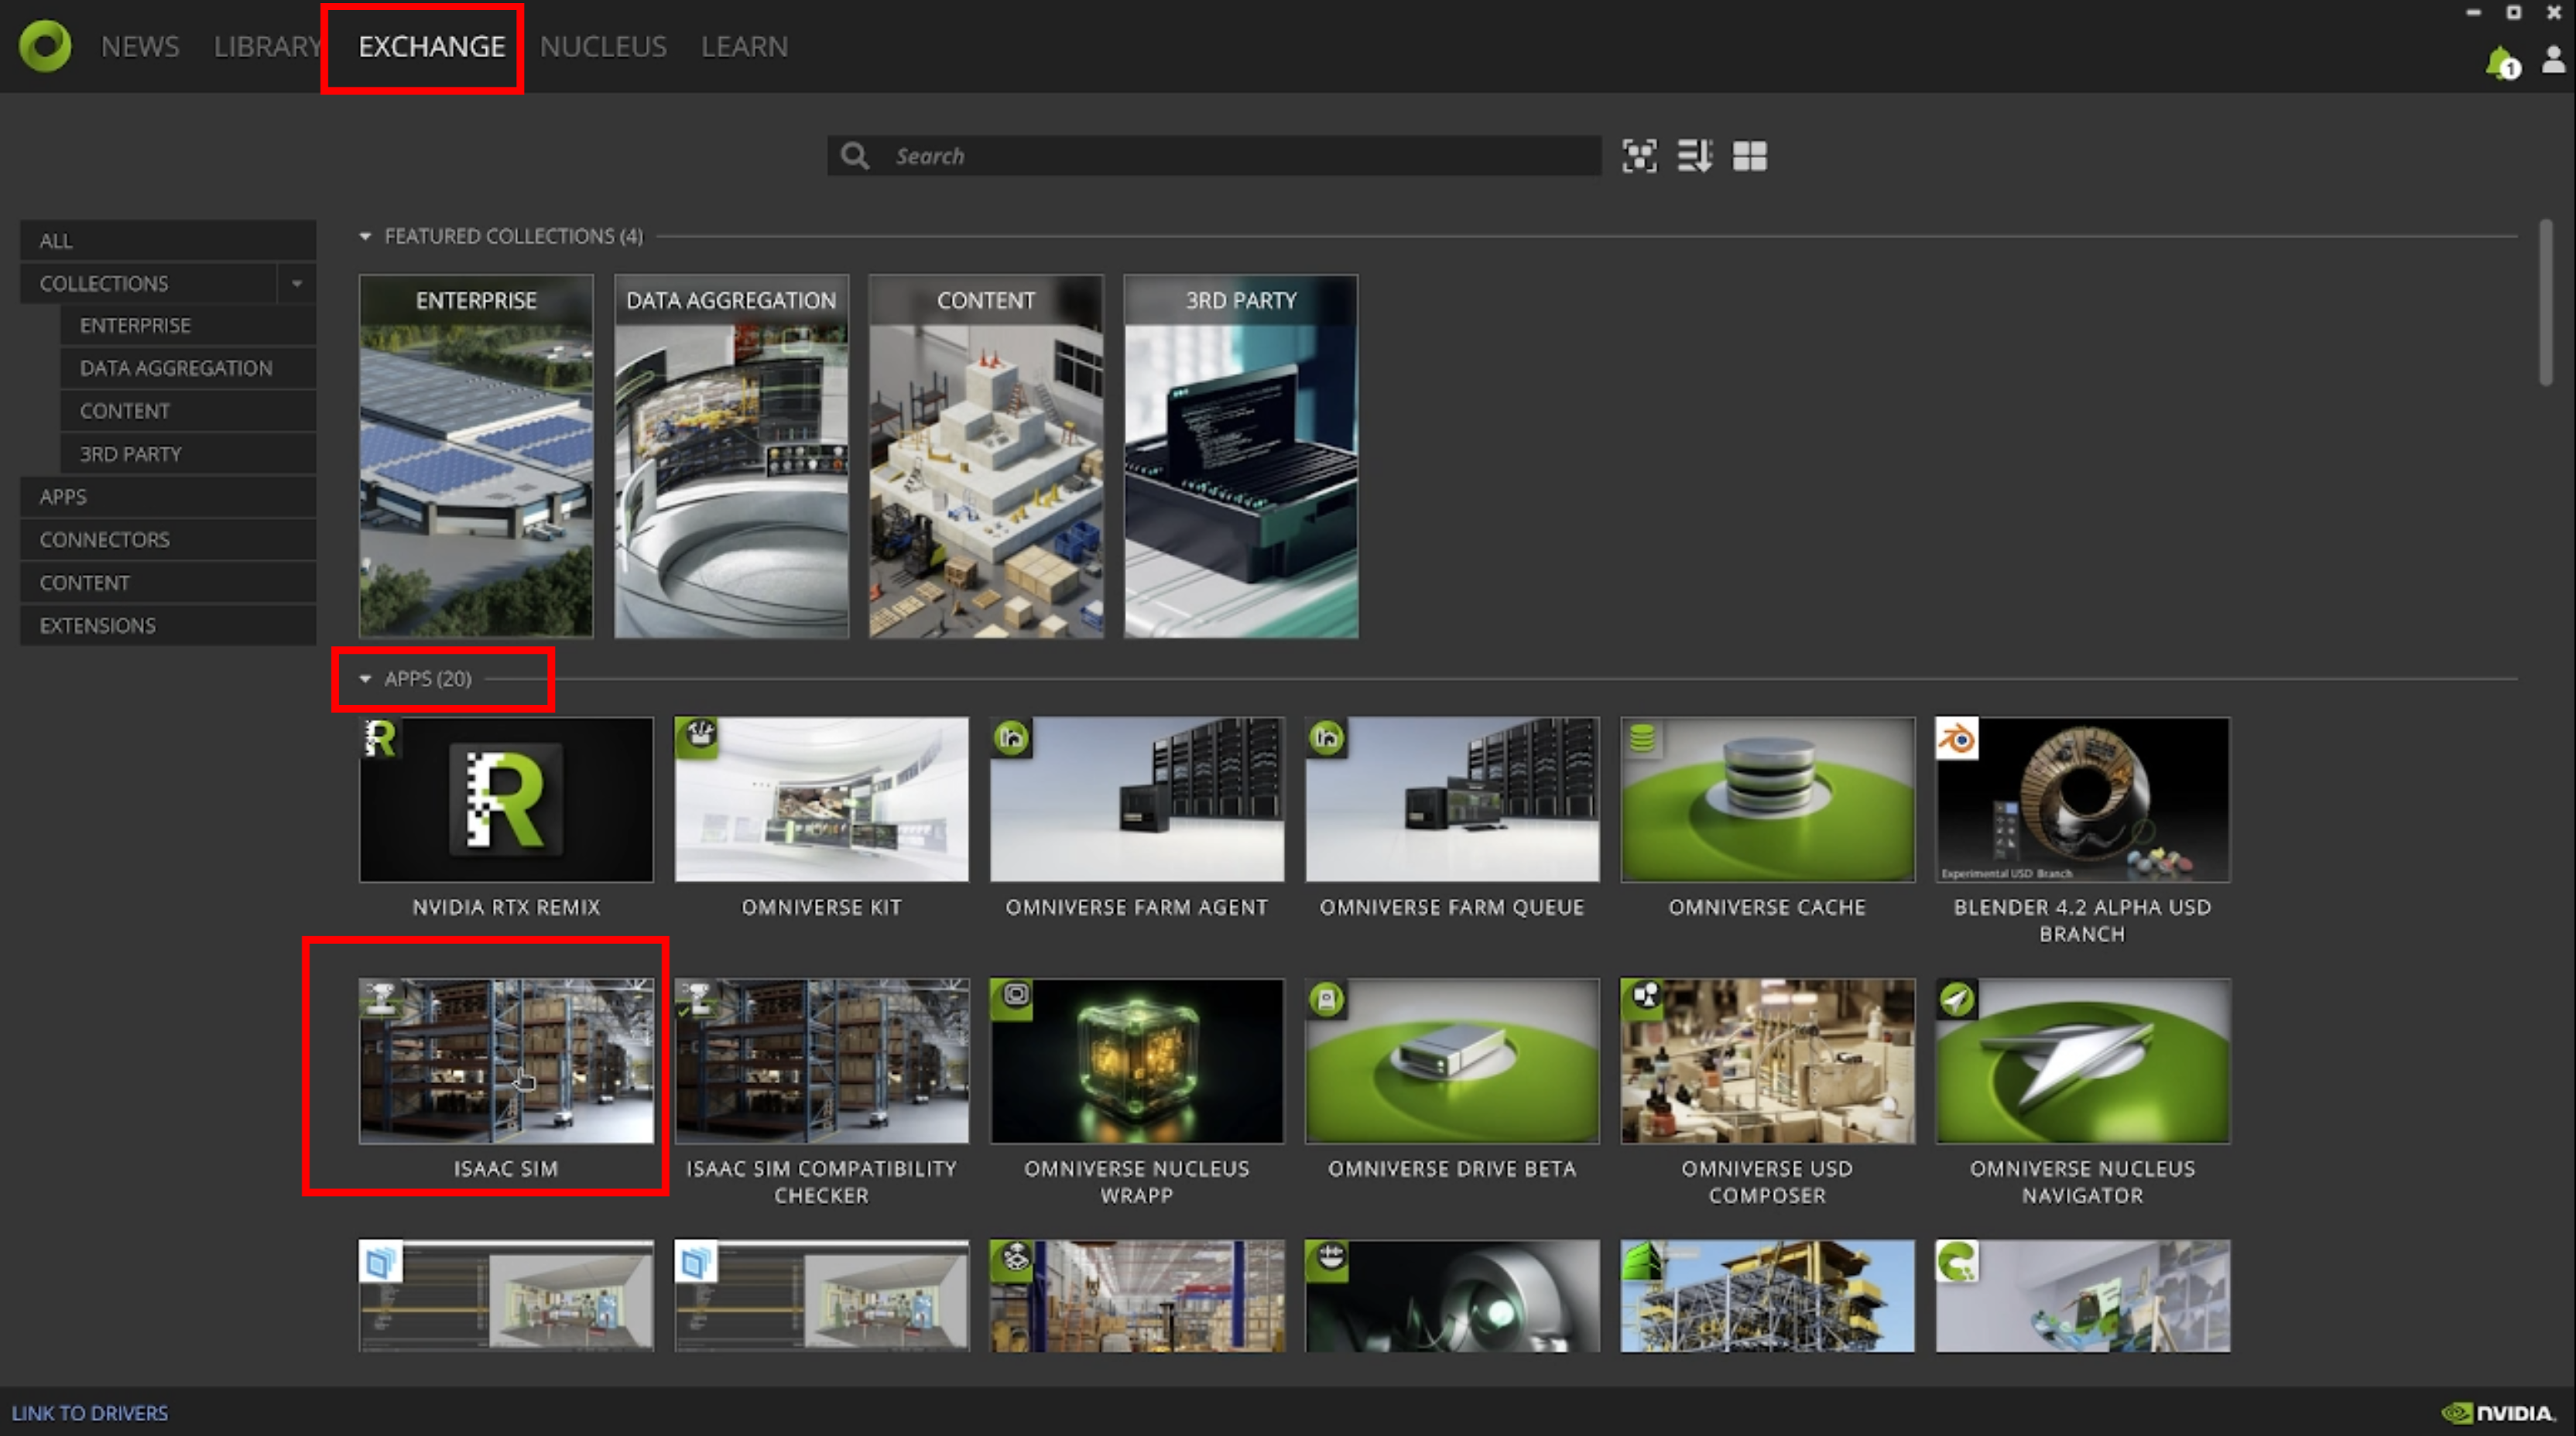
Task: Open the notifications bell icon
Action: tap(2500, 63)
